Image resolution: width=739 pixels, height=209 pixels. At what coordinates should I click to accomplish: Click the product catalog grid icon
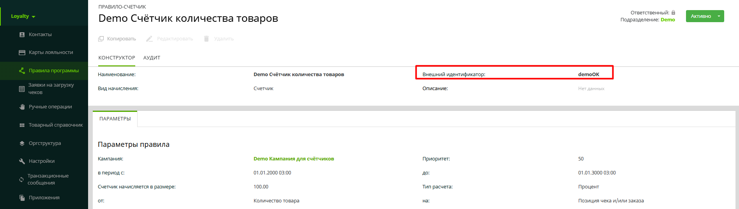pos(22,125)
